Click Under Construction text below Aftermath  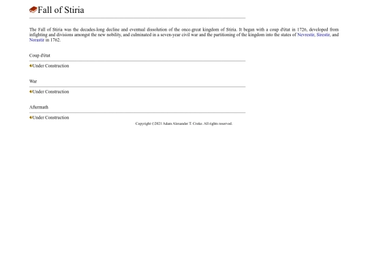pyautogui.click(x=50, y=117)
